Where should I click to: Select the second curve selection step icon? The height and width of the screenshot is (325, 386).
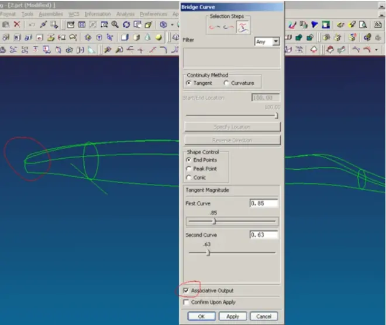click(229, 27)
